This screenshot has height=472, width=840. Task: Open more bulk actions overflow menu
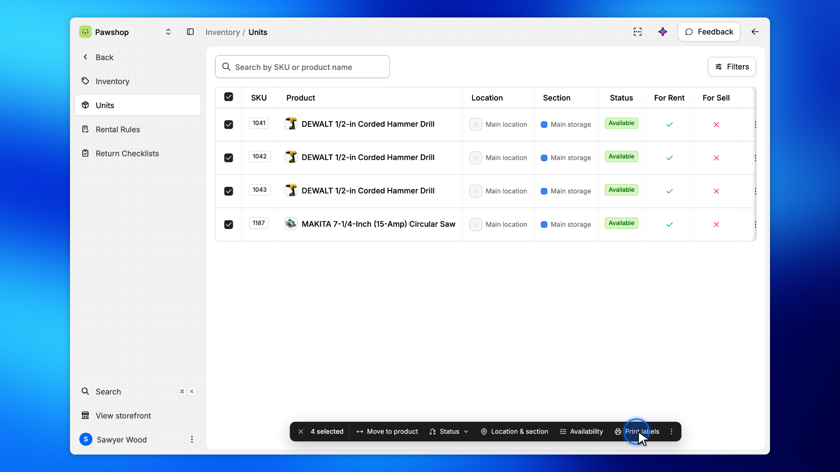click(x=672, y=431)
